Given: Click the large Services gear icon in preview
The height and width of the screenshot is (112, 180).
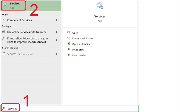Looking at the screenshot, I should point(100,6).
